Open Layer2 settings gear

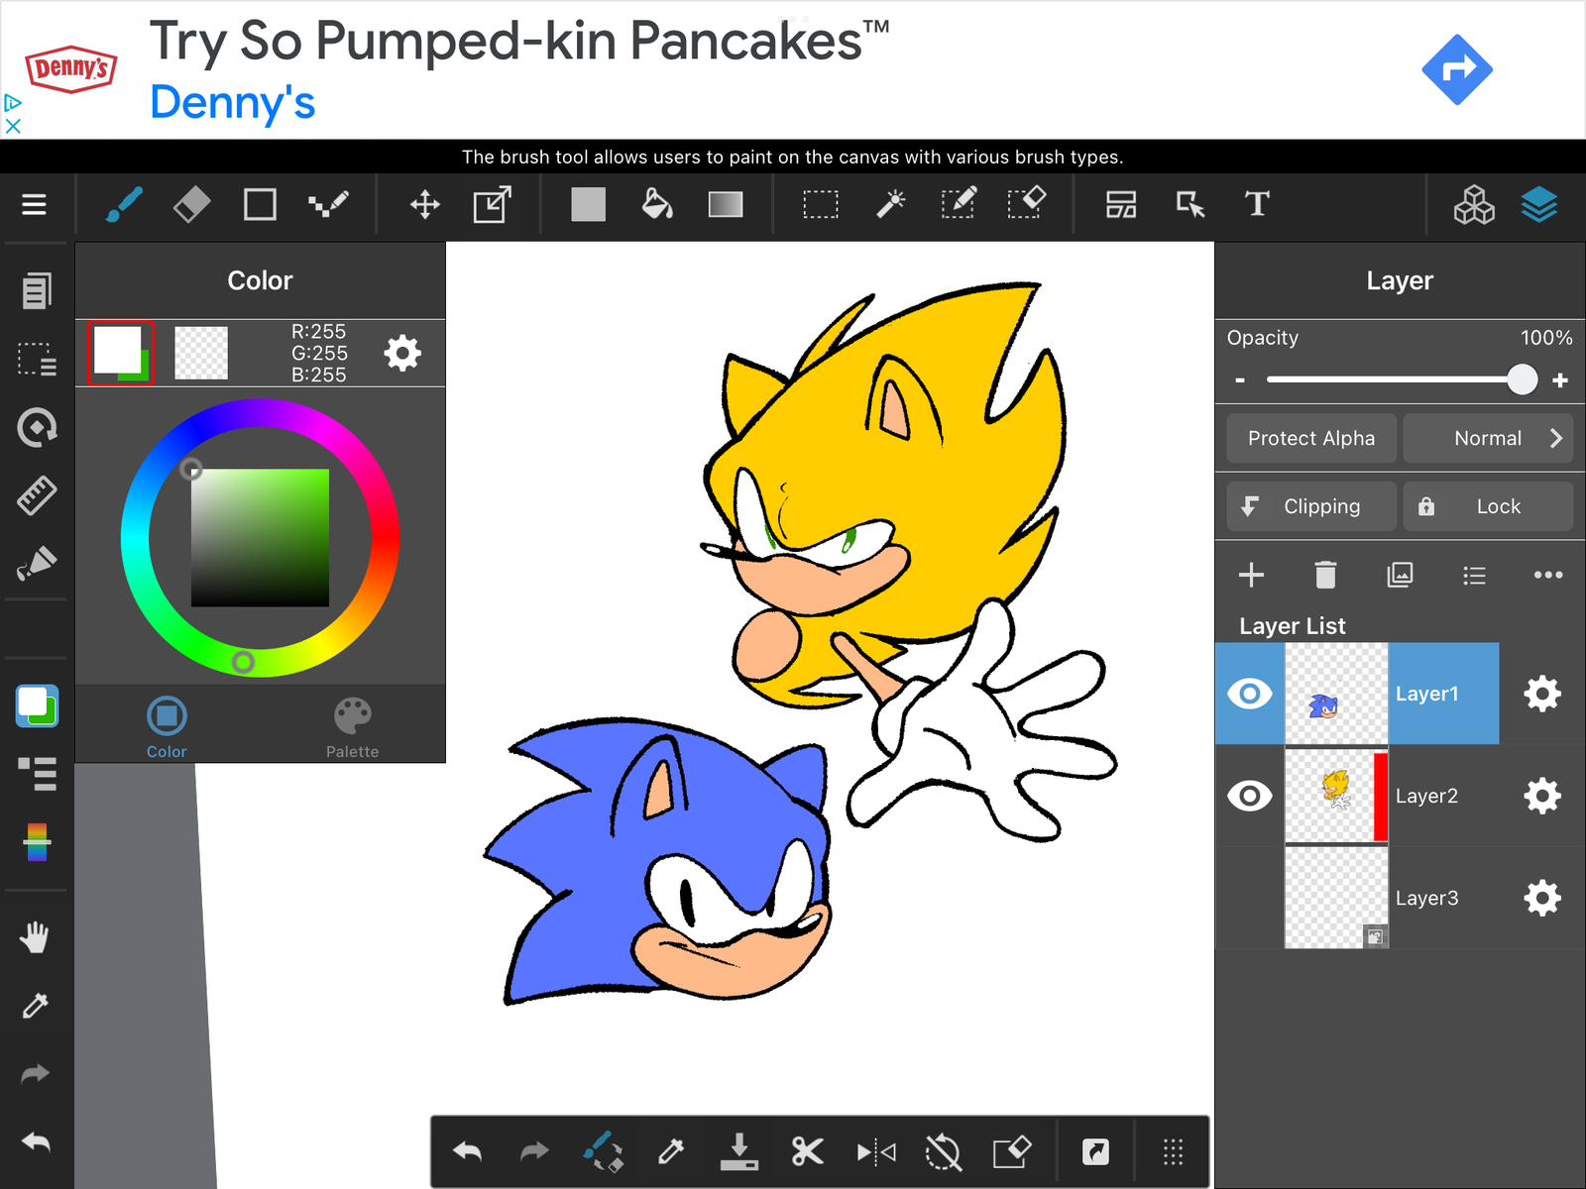coord(1542,796)
